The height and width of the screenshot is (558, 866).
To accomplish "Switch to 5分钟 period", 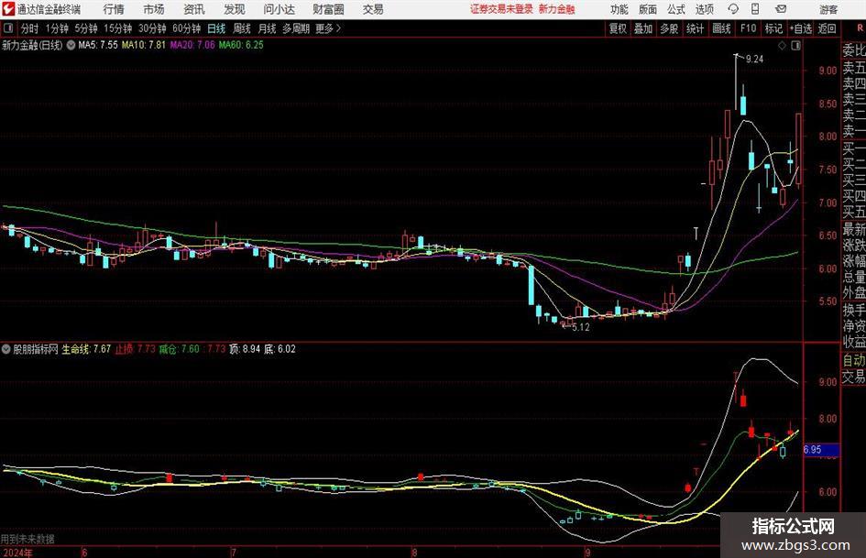I will click(x=86, y=28).
